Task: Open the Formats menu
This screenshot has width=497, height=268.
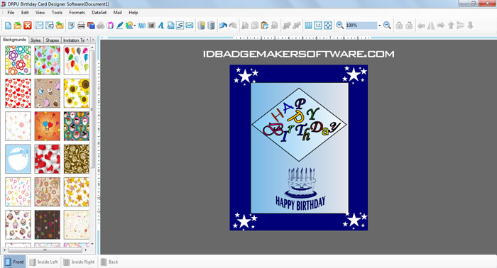Action: tap(77, 13)
